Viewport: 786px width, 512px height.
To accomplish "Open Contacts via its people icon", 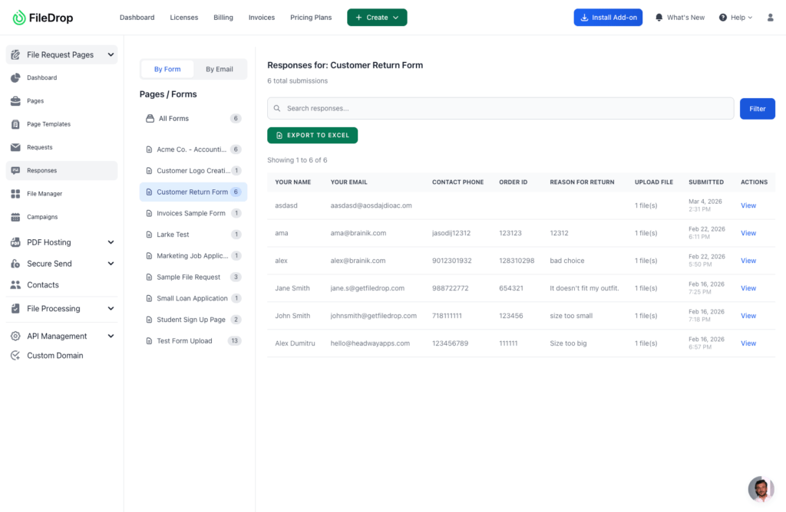I will pos(17,284).
